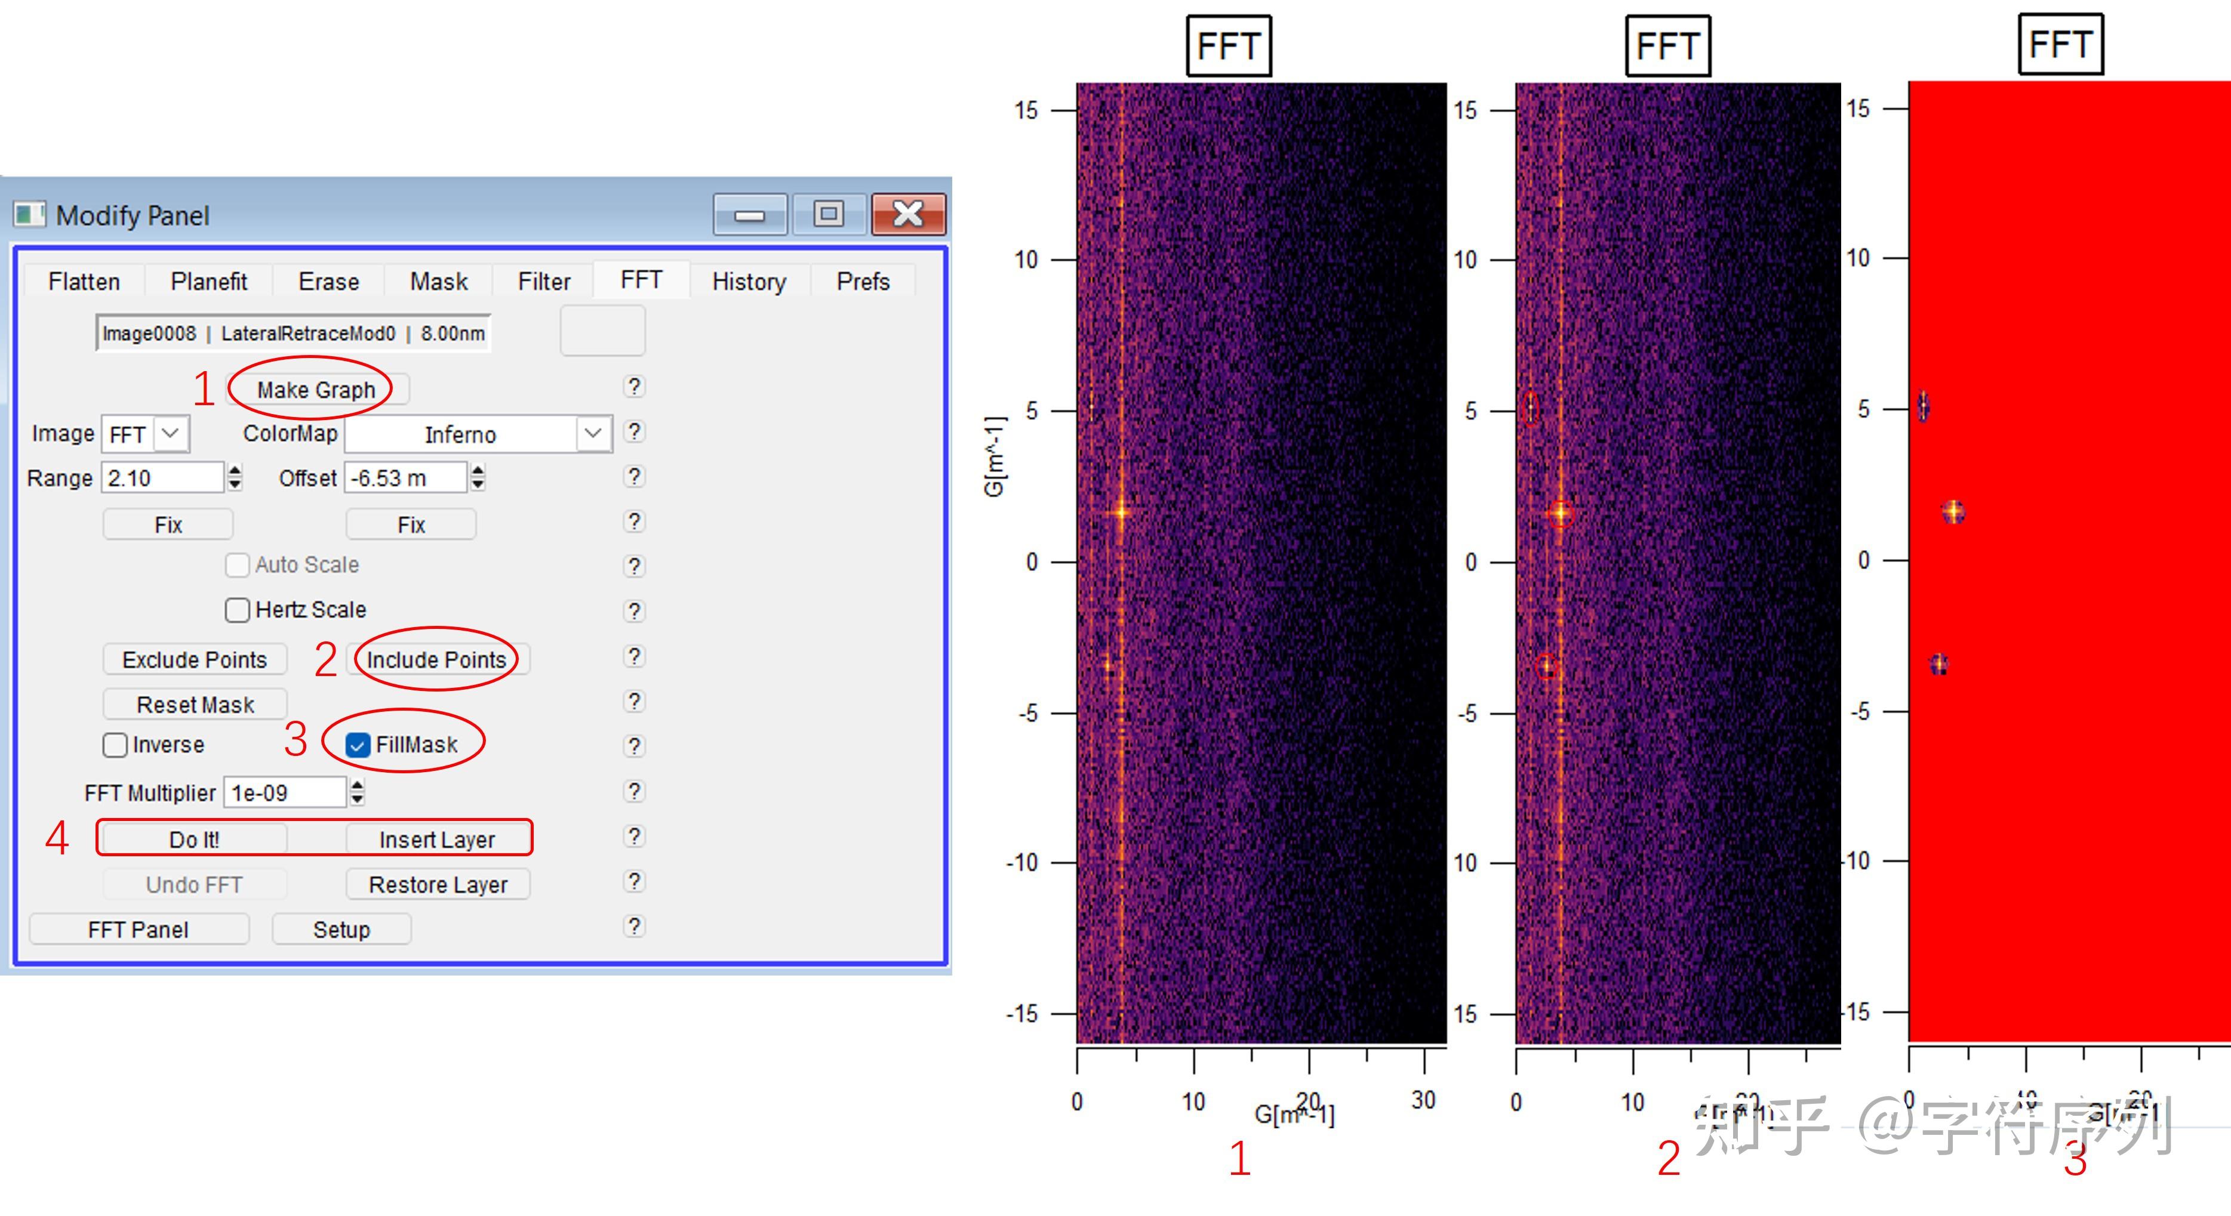Click the FFT Multiplier input field
This screenshot has width=2231, height=1216.
[284, 793]
